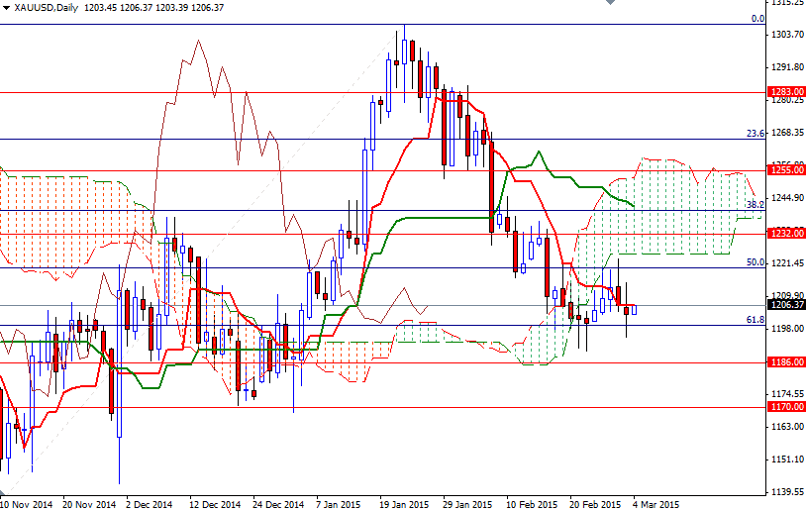Click the Fibonacci 50.0 level label
Image resolution: width=806 pixels, height=511 pixels.
pyautogui.click(x=755, y=262)
